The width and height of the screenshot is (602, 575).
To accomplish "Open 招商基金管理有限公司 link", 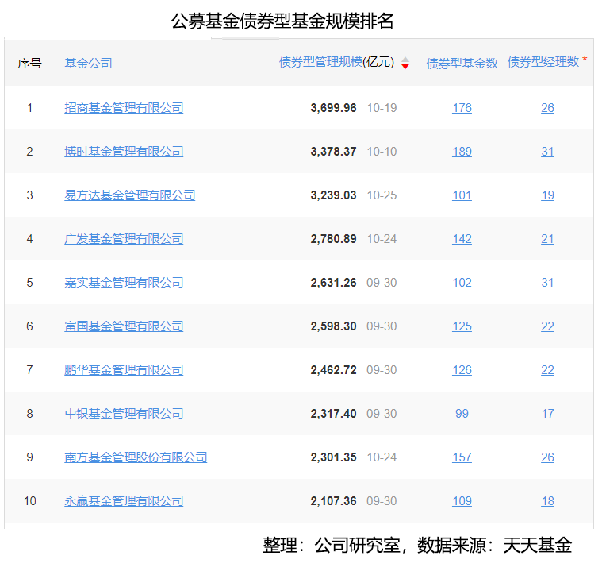I will coord(124,108).
